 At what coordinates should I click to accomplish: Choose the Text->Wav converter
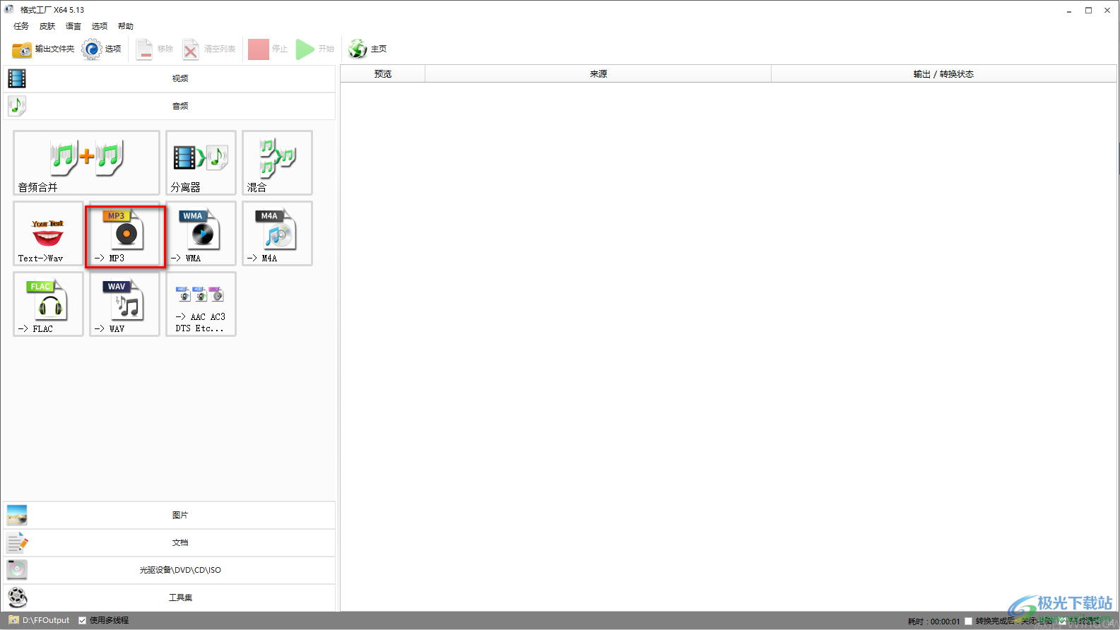(x=48, y=234)
